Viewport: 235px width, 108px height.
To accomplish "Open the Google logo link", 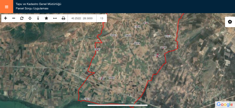I will pos(225,104).
